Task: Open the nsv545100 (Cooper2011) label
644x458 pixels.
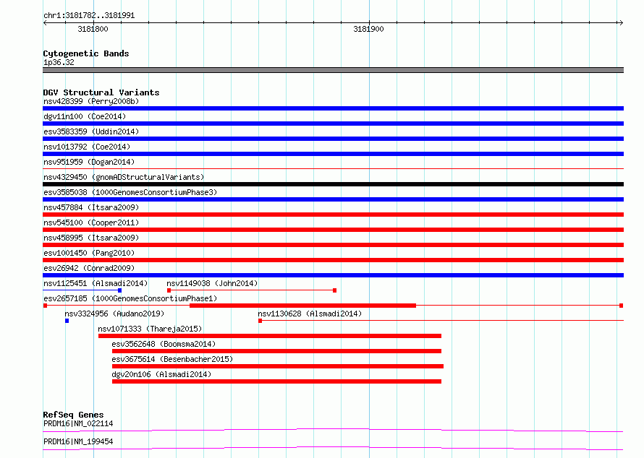Action: click(x=91, y=222)
